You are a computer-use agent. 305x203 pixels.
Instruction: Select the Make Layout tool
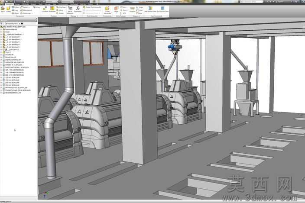tap(26, 10)
